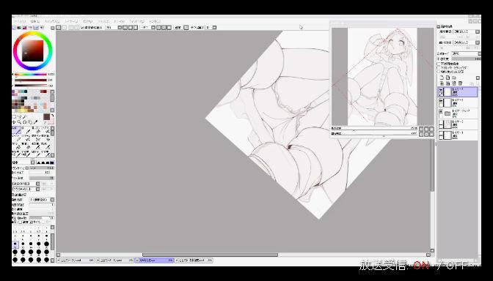Open the Canvas menu
The height and width of the screenshot is (281, 493).
tap(51, 21)
